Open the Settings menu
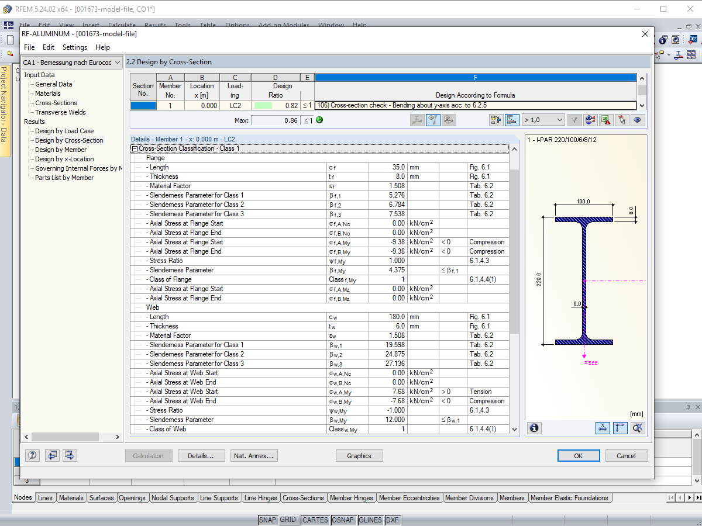The image size is (702, 526). click(74, 47)
